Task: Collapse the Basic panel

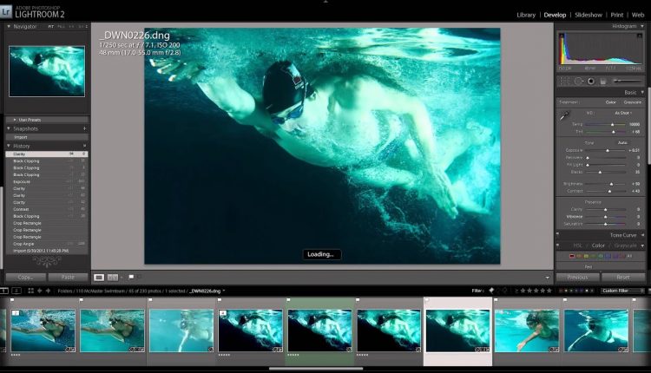Action: point(641,92)
